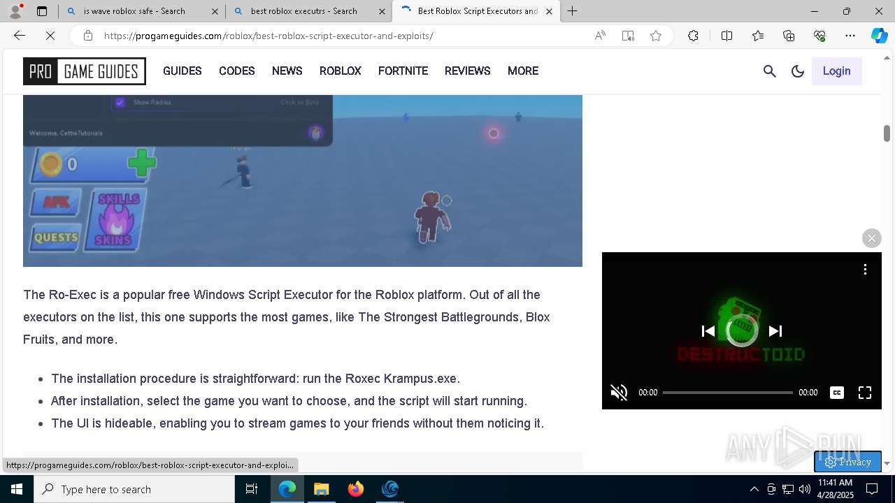Open File Explorer from taskbar
Image resolution: width=895 pixels, height=503 pixels.
coord(321,489)
